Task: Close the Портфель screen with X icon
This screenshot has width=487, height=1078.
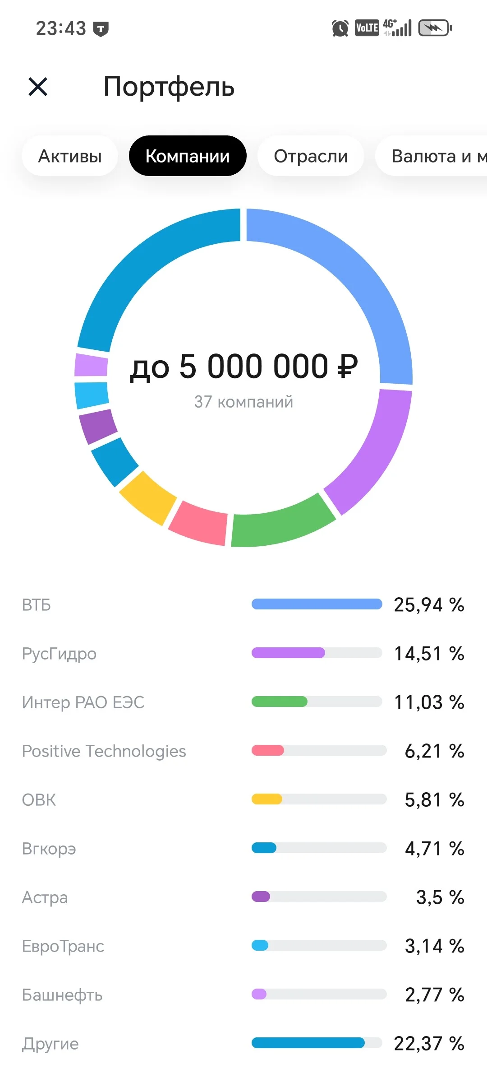Action: click(x=38, y=86)
